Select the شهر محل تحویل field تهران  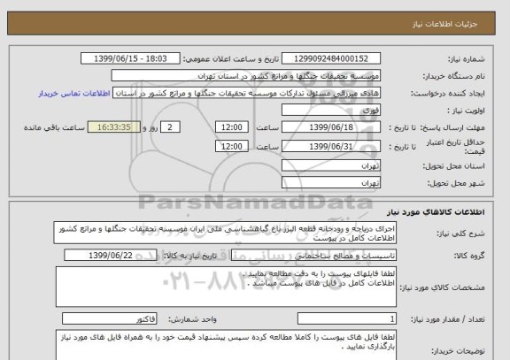pos(331,182)
